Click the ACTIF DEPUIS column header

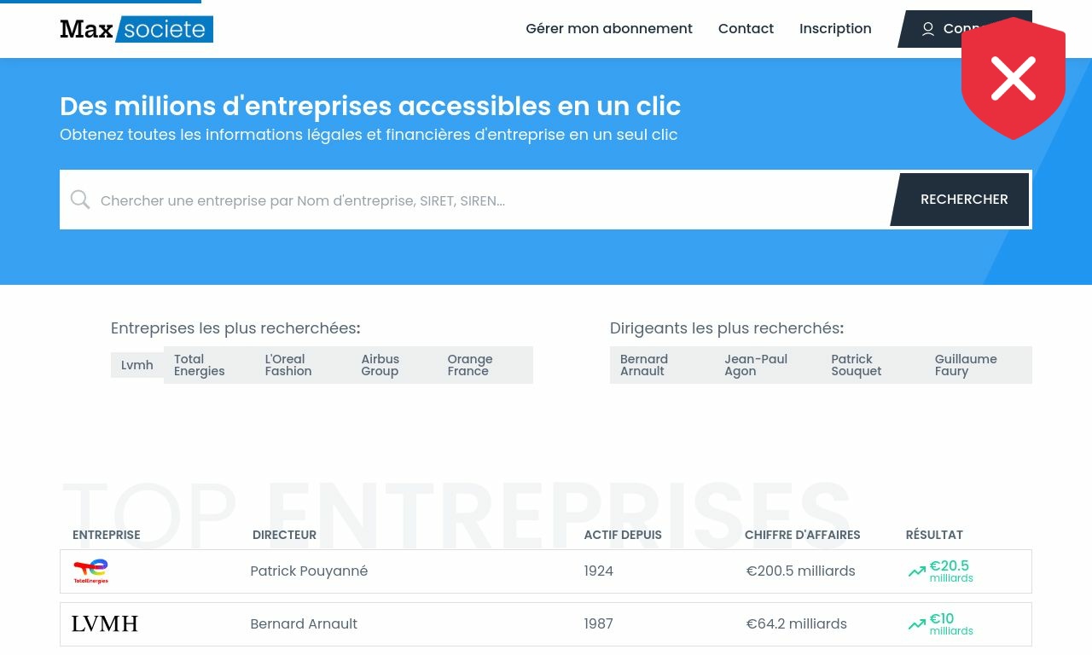click(623, 535)
